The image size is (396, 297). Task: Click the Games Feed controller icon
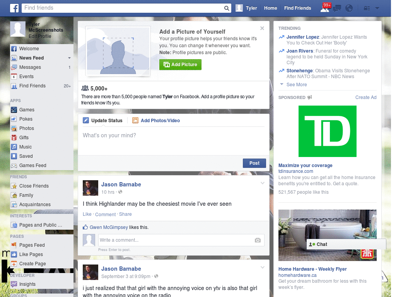tap(14, 166)
